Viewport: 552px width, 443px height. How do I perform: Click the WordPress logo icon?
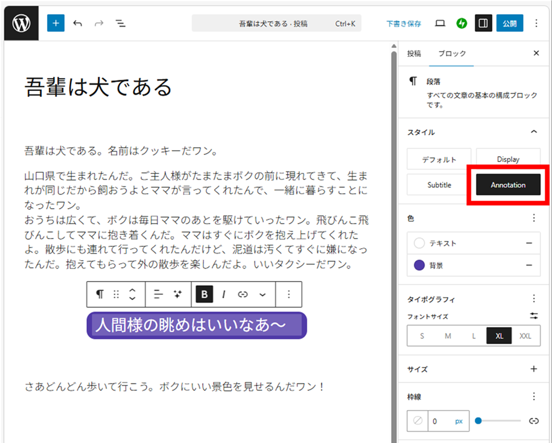[x=22, y=23]
